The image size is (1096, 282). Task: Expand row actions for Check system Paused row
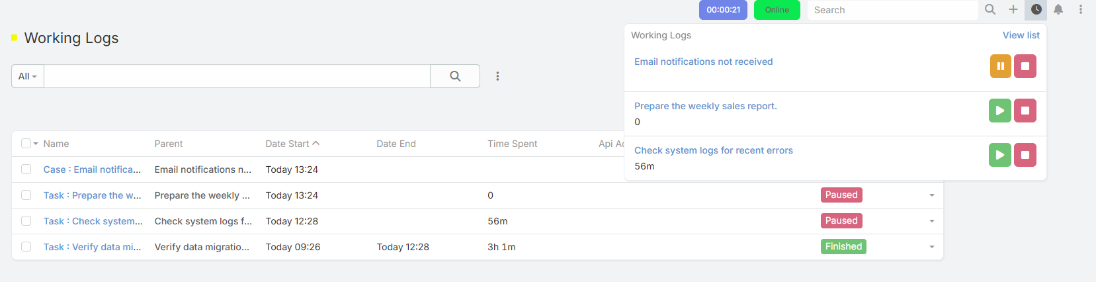931,221
